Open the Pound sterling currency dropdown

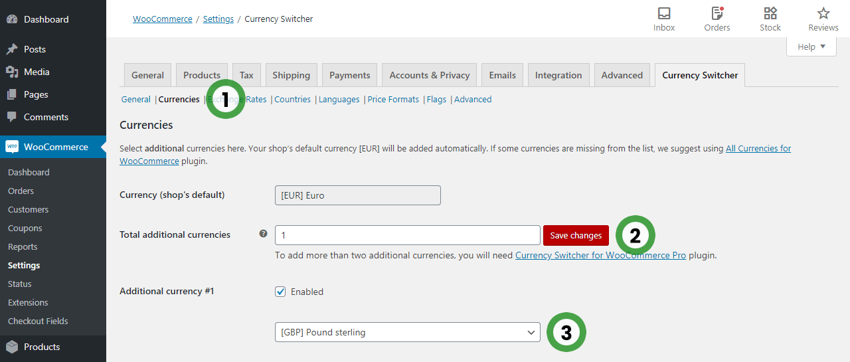[x=408, y=332]
